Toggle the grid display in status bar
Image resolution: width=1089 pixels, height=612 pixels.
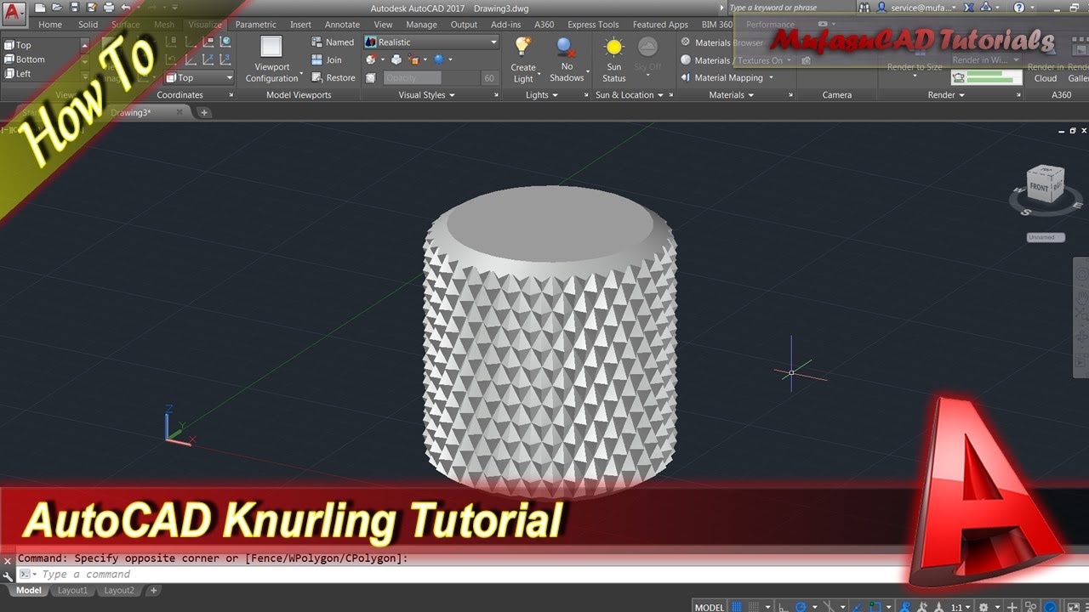coord(737,607)
